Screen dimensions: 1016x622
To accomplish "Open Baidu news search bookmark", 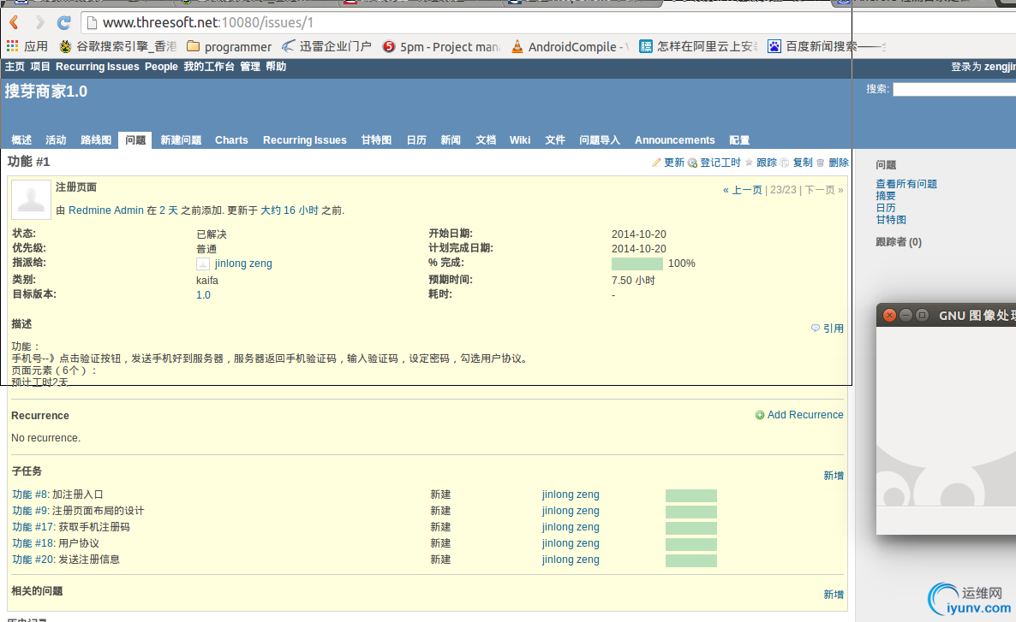I will (x=826, y=46).
